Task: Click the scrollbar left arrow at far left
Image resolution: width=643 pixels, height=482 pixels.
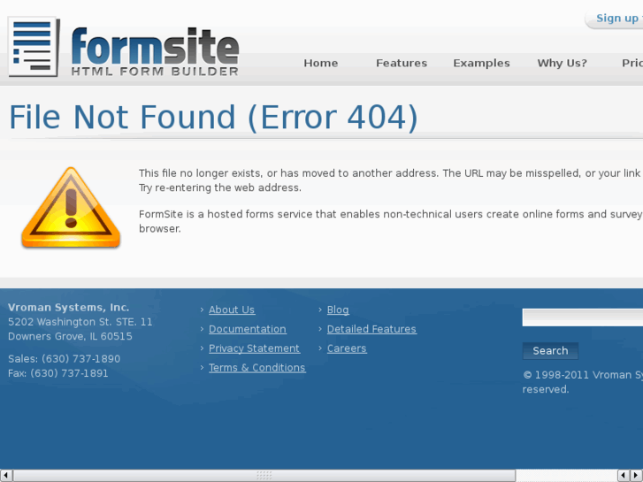Action: [6, 476]
